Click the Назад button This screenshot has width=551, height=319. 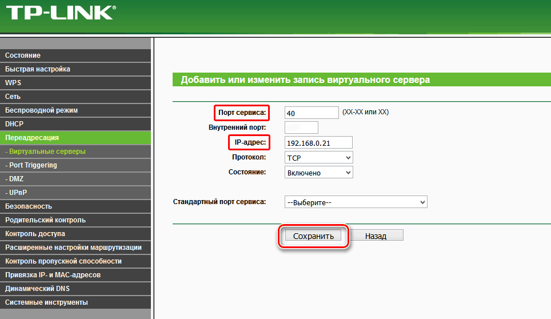click(x=376, y=236)
